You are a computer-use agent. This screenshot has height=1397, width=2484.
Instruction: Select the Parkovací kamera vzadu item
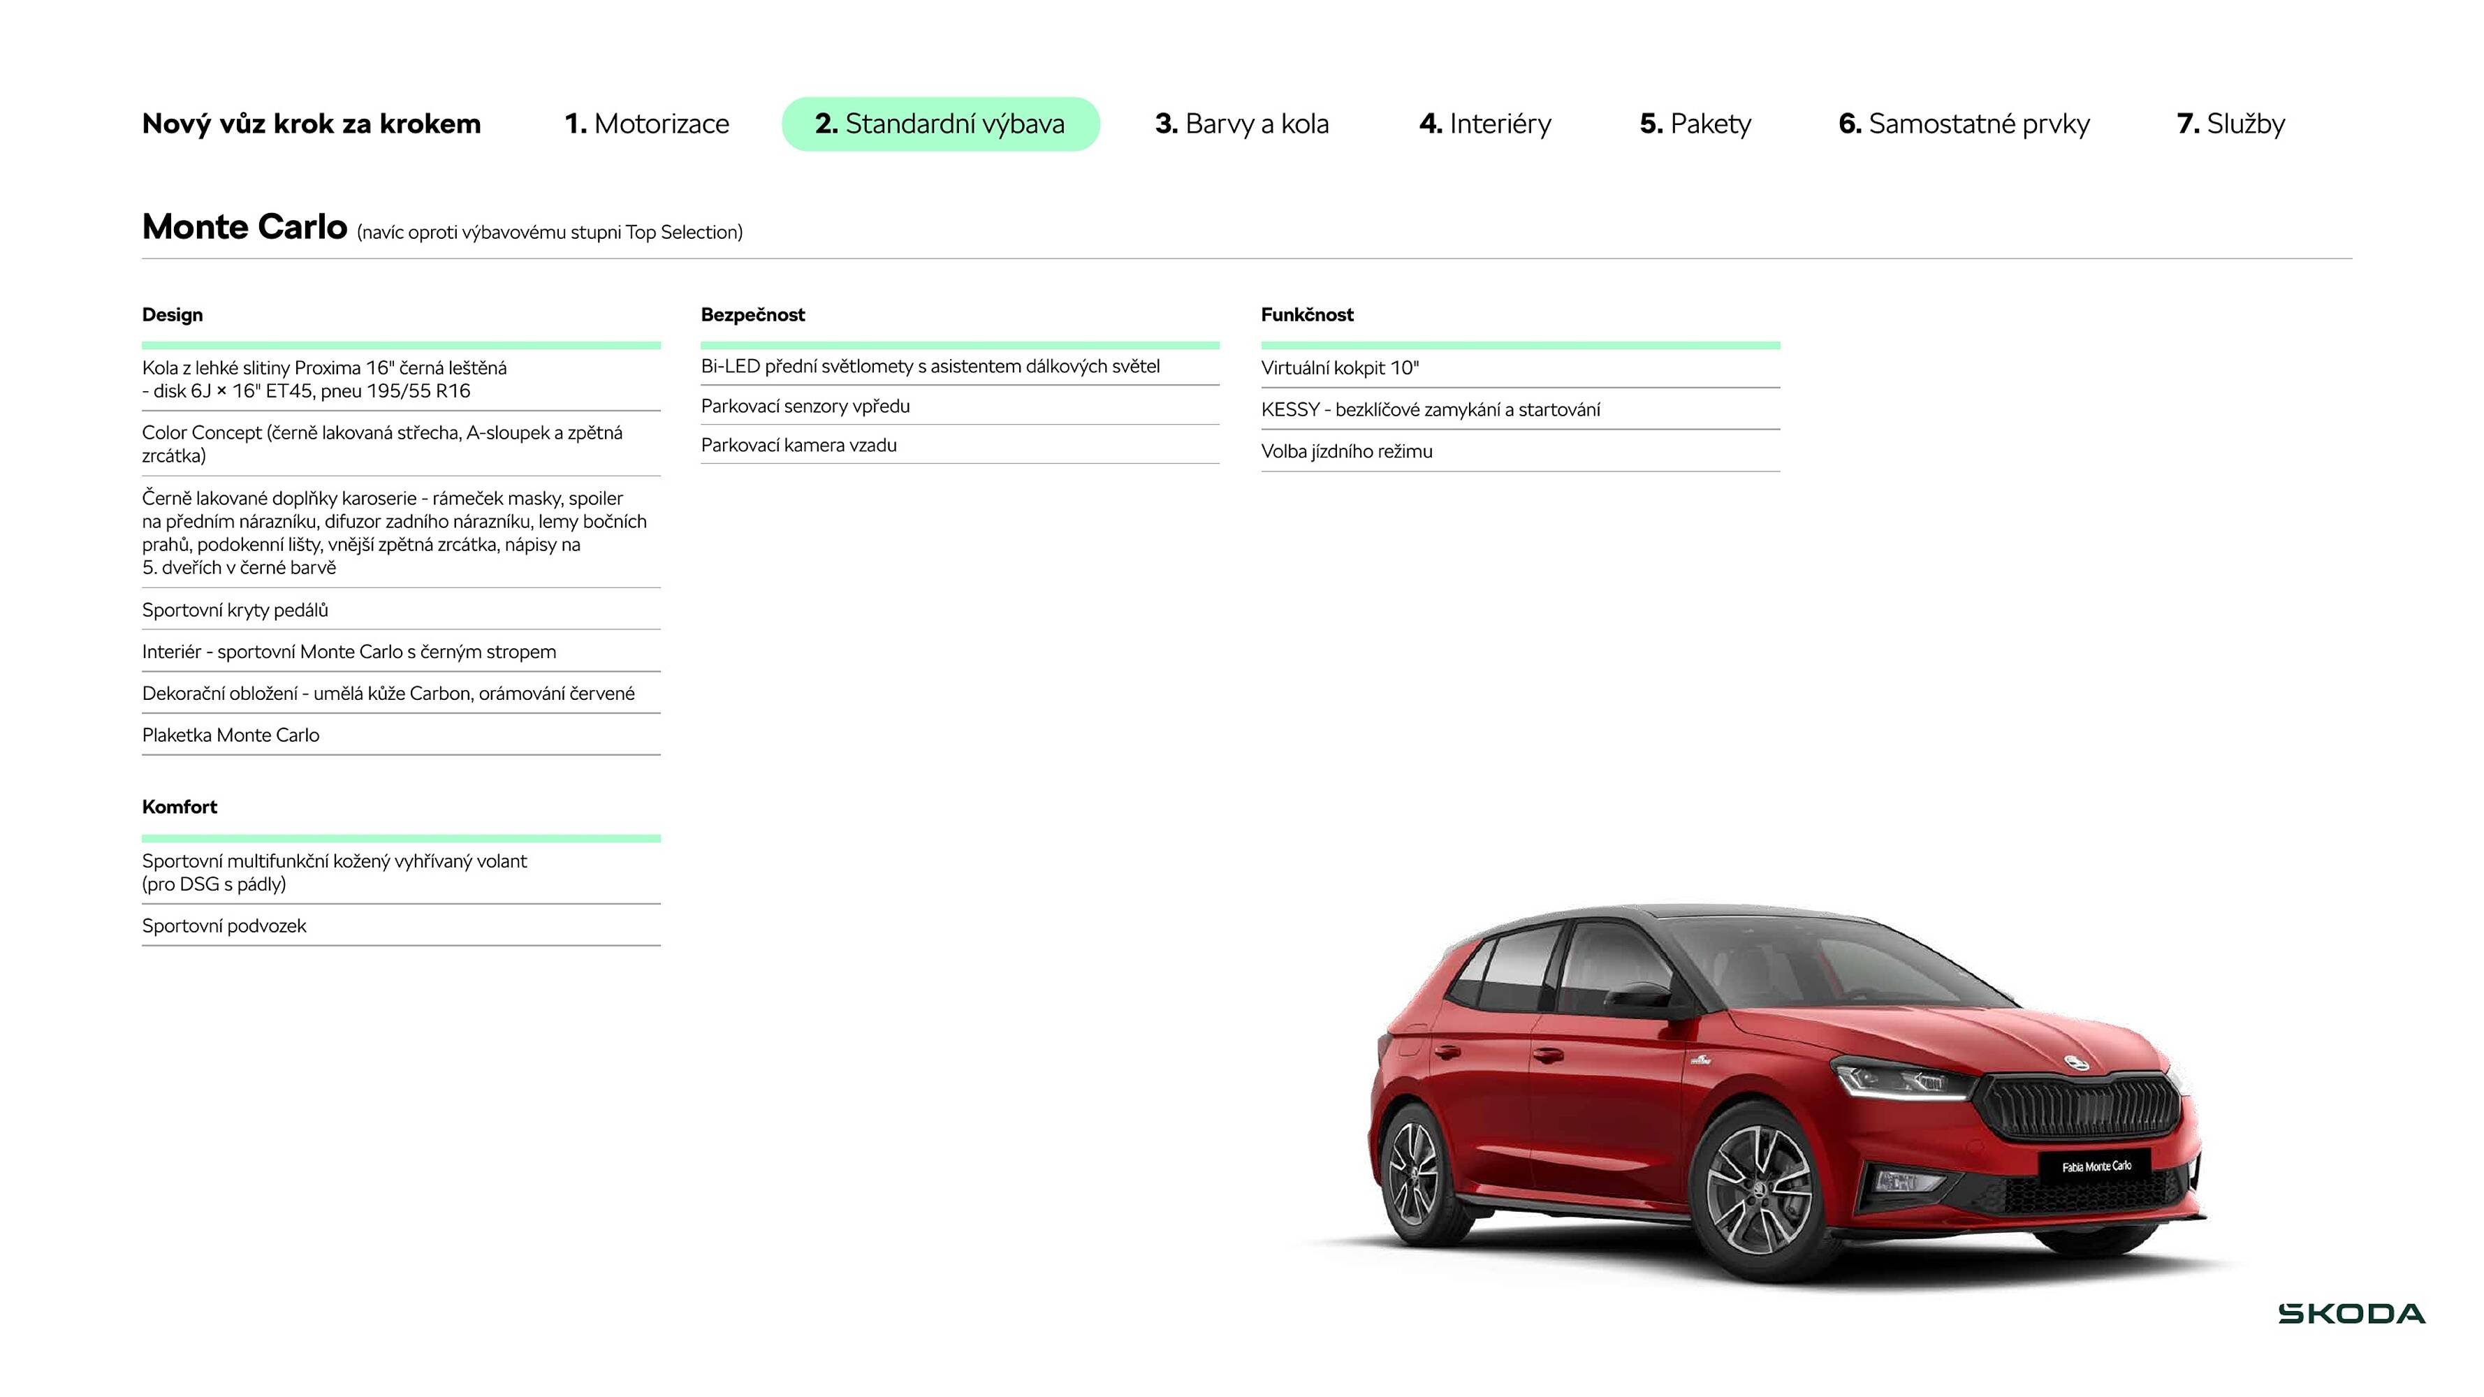[798, 446]
